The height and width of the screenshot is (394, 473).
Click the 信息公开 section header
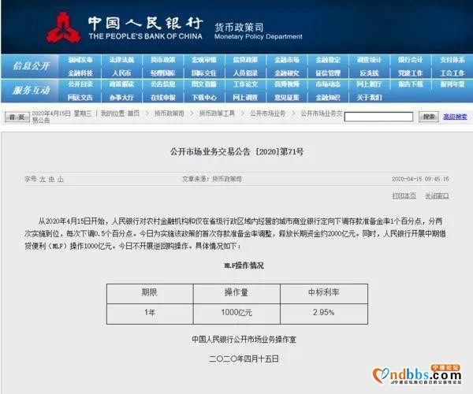31,65
